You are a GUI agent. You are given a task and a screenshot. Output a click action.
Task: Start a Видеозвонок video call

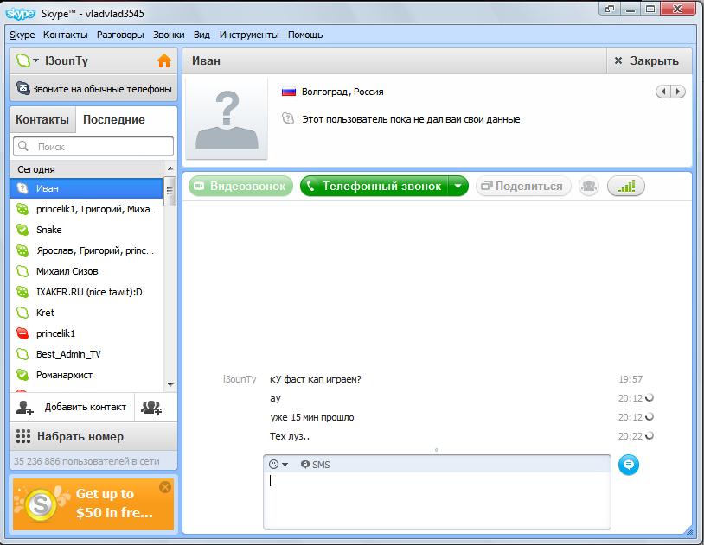click(240, 187)
